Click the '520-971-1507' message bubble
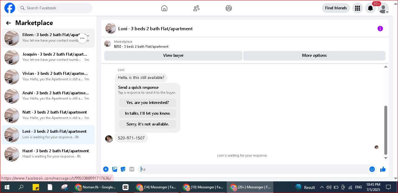Screen dimensions: 398x193 (131, 138)
